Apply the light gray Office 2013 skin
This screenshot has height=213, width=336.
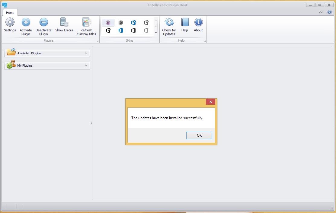pos(146,30)
